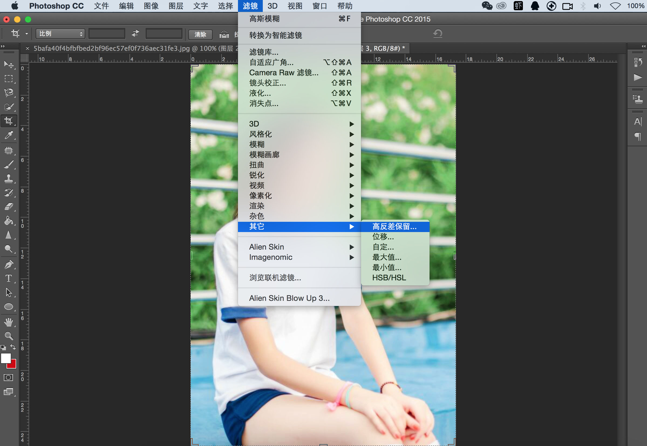
Task: Open the Apple menu
Action: [x=15, y=6]
